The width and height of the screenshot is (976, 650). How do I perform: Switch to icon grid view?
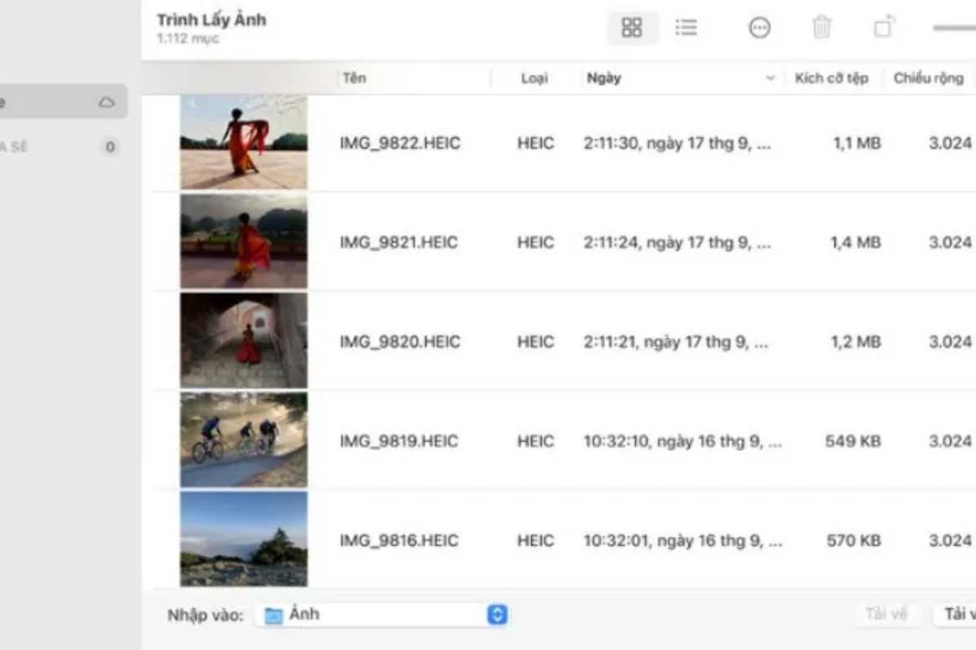(x=632, y=28)
